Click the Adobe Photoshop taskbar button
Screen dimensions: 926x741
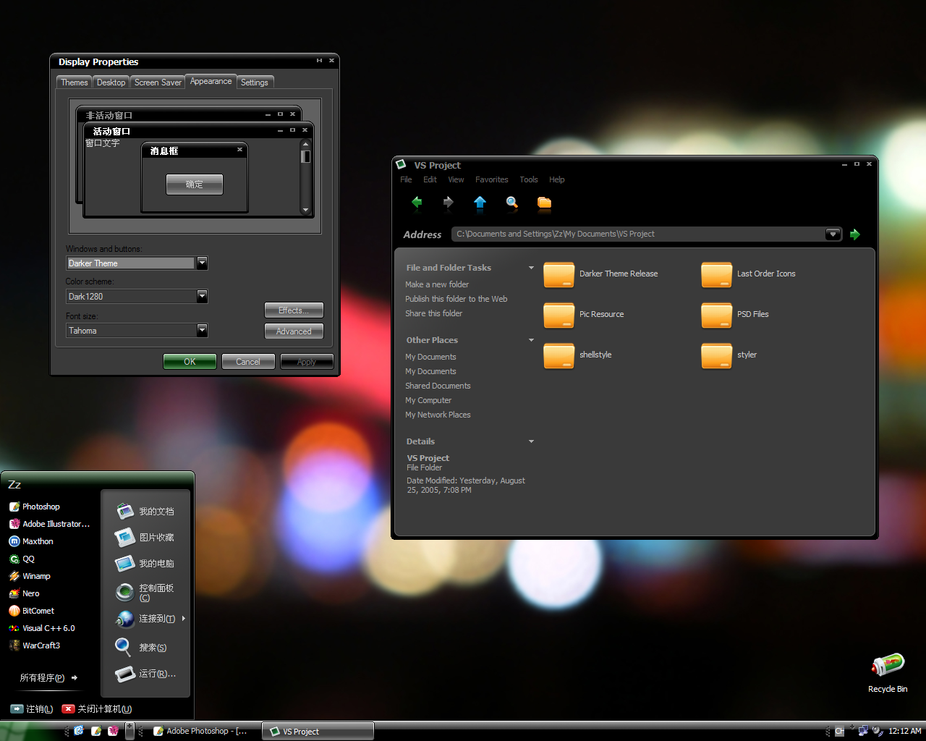pyautogui.click(x=203, y=731)
